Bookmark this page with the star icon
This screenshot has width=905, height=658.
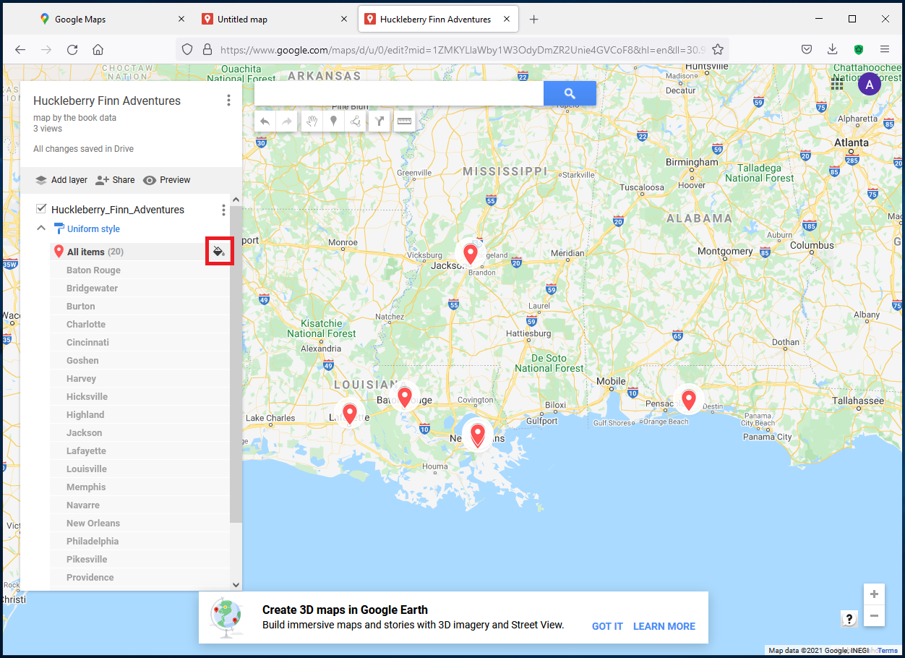pyautogui.click(x=718, y=49)
